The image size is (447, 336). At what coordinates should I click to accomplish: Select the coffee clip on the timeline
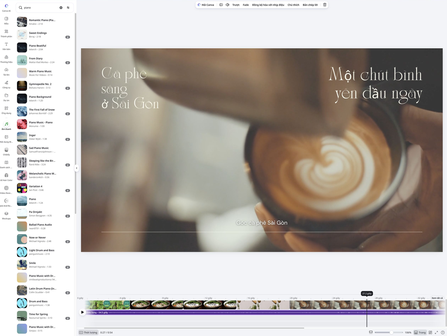point(367,305)
